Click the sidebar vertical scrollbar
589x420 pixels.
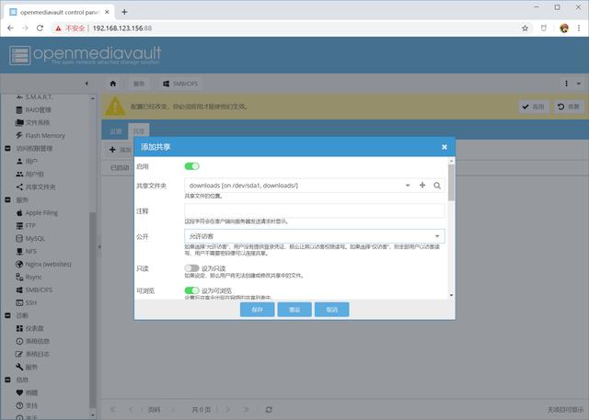(93, 310)
